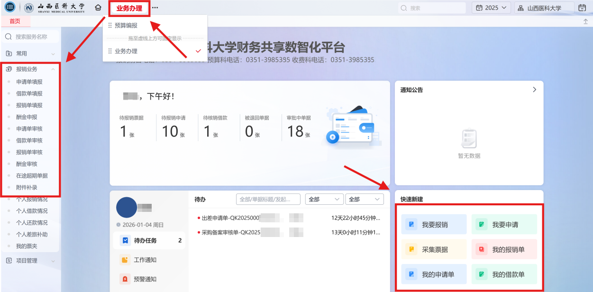Open the 2025 year dropdown
This screenshot has height=292, width=593.
point(491,8)
